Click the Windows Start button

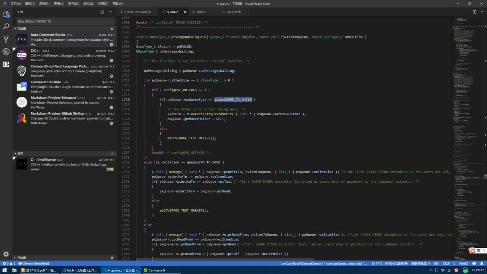(5, 270)
